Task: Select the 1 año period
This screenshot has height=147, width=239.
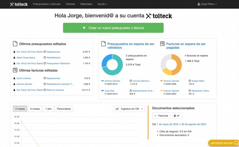Action: [48, 109]
